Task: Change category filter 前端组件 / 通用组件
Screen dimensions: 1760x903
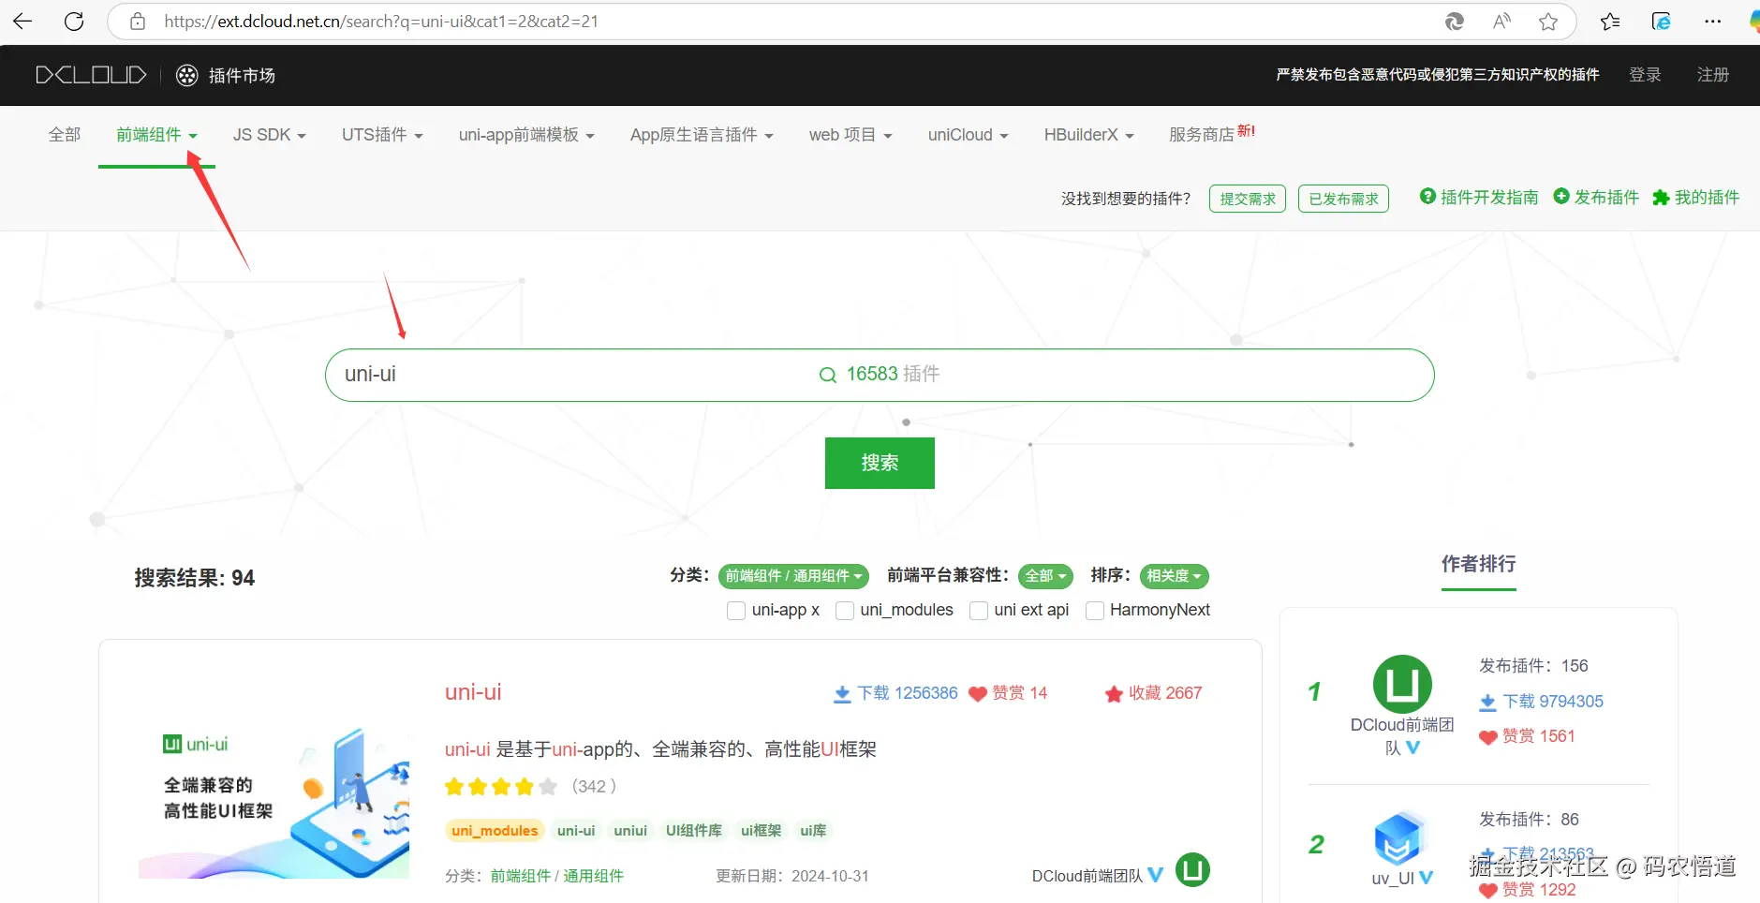Action: (793, 576)
